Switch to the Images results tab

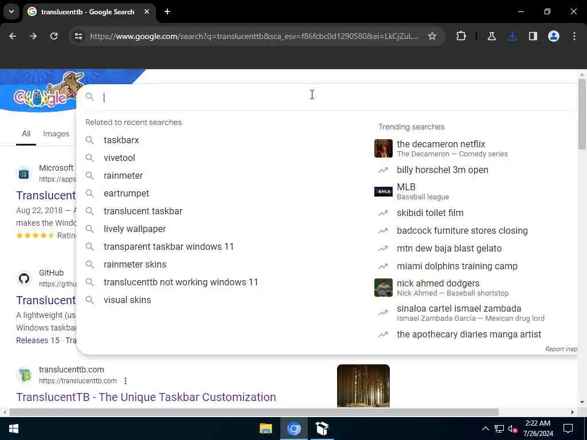point(56,134)
